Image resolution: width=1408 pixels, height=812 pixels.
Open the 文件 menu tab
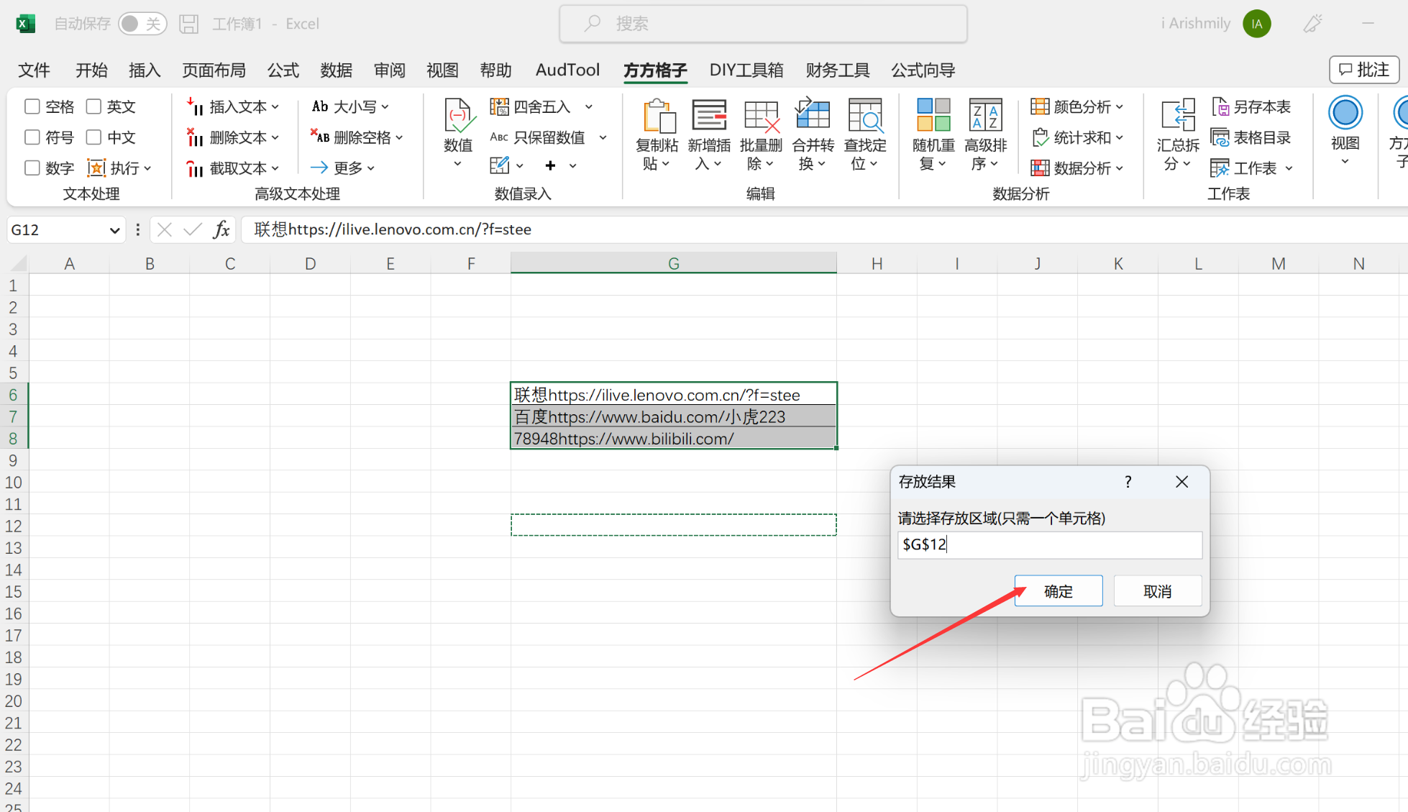click(34, 70)
